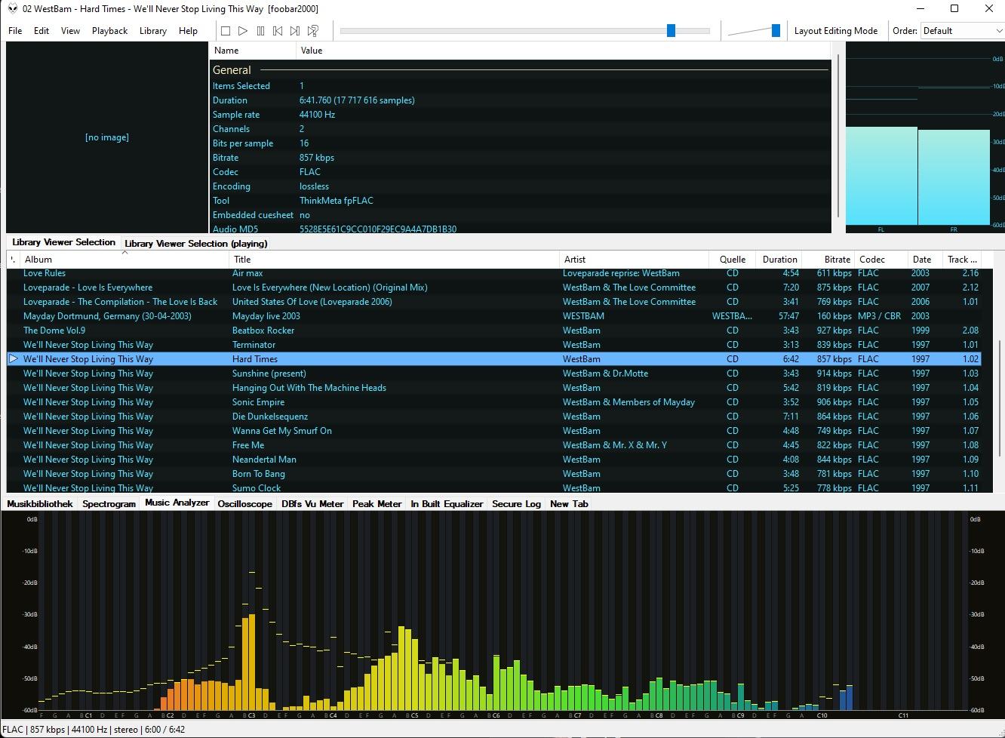Click the seekbar position slider
1005x738 pixels.
[671, 31]
